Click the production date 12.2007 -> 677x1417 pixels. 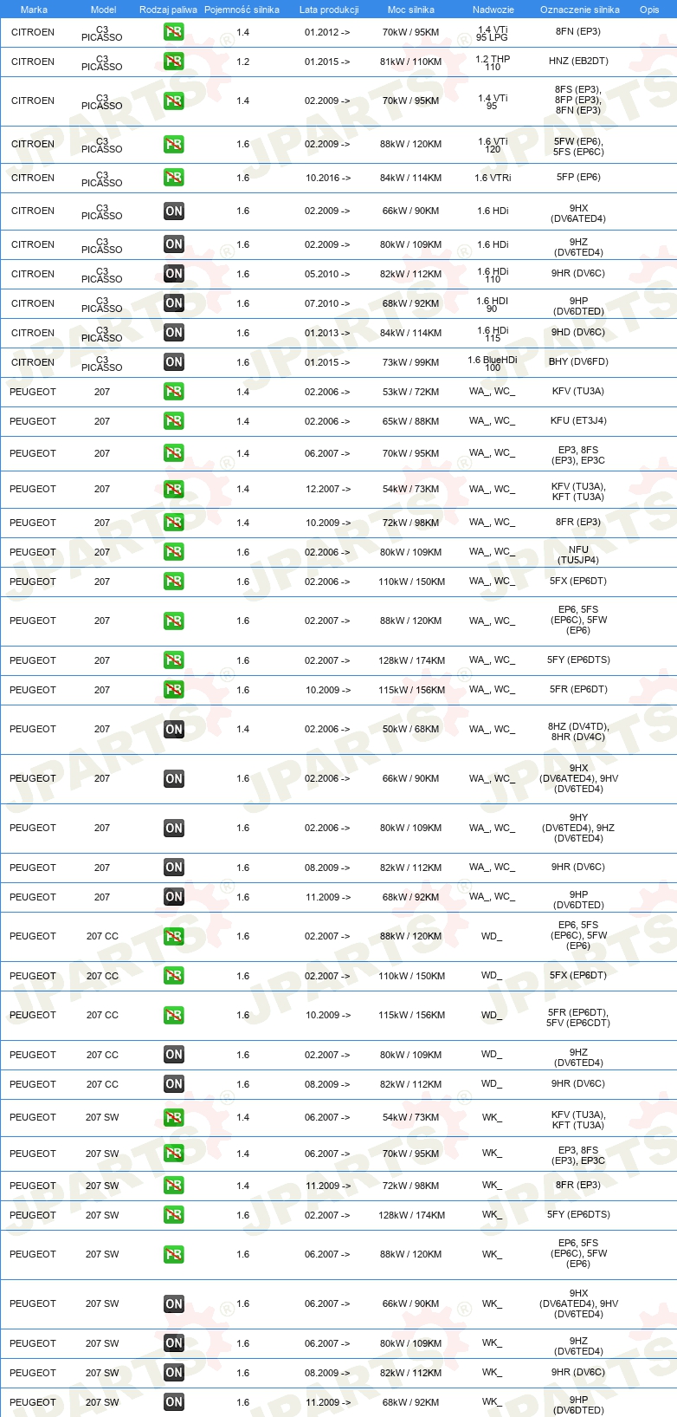(328, 489)
